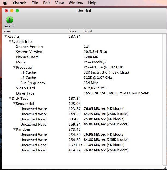Click the 1280 MB RAM value
This screenshot has width=167, height=170.
point(91,57)
